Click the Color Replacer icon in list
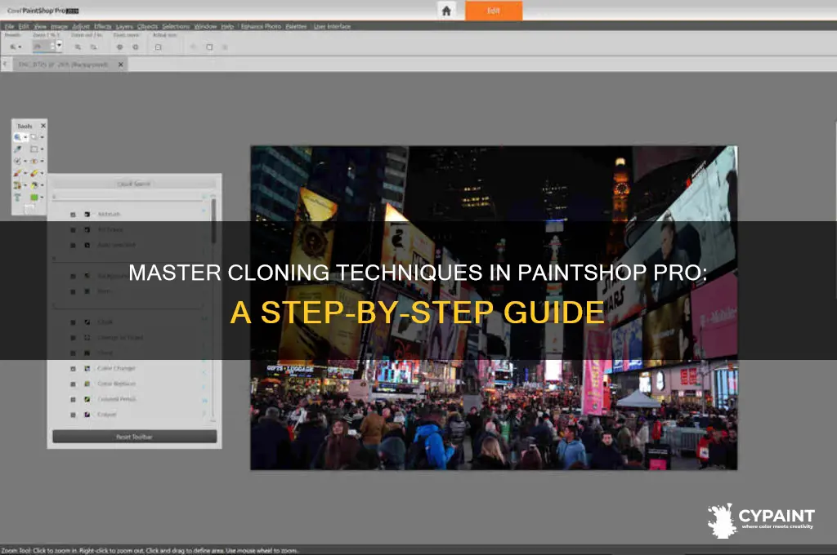 (x=87, y=384)
